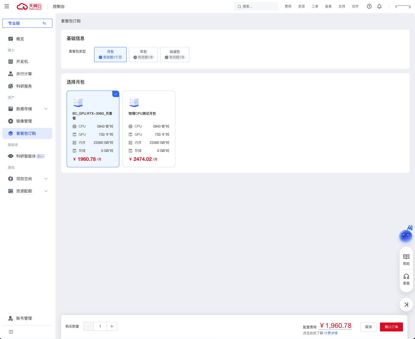Viewport: 415px width, 339px height.
Task: Click the checkmark on the selected BC_GPU package card
Action: pos(116,94)
